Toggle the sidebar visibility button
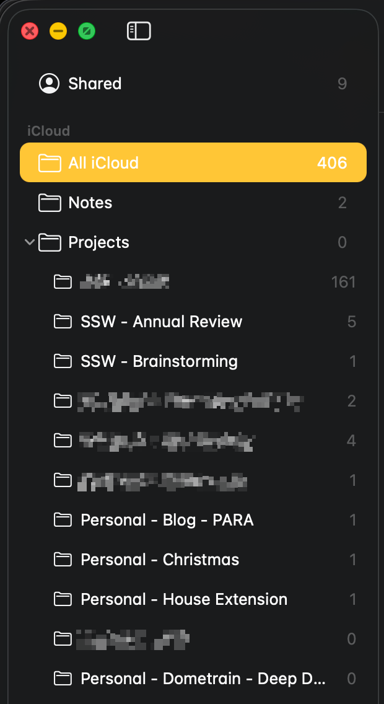Viewport: 384px width, 704px height. pyautogui.click(x=139, y=31)
